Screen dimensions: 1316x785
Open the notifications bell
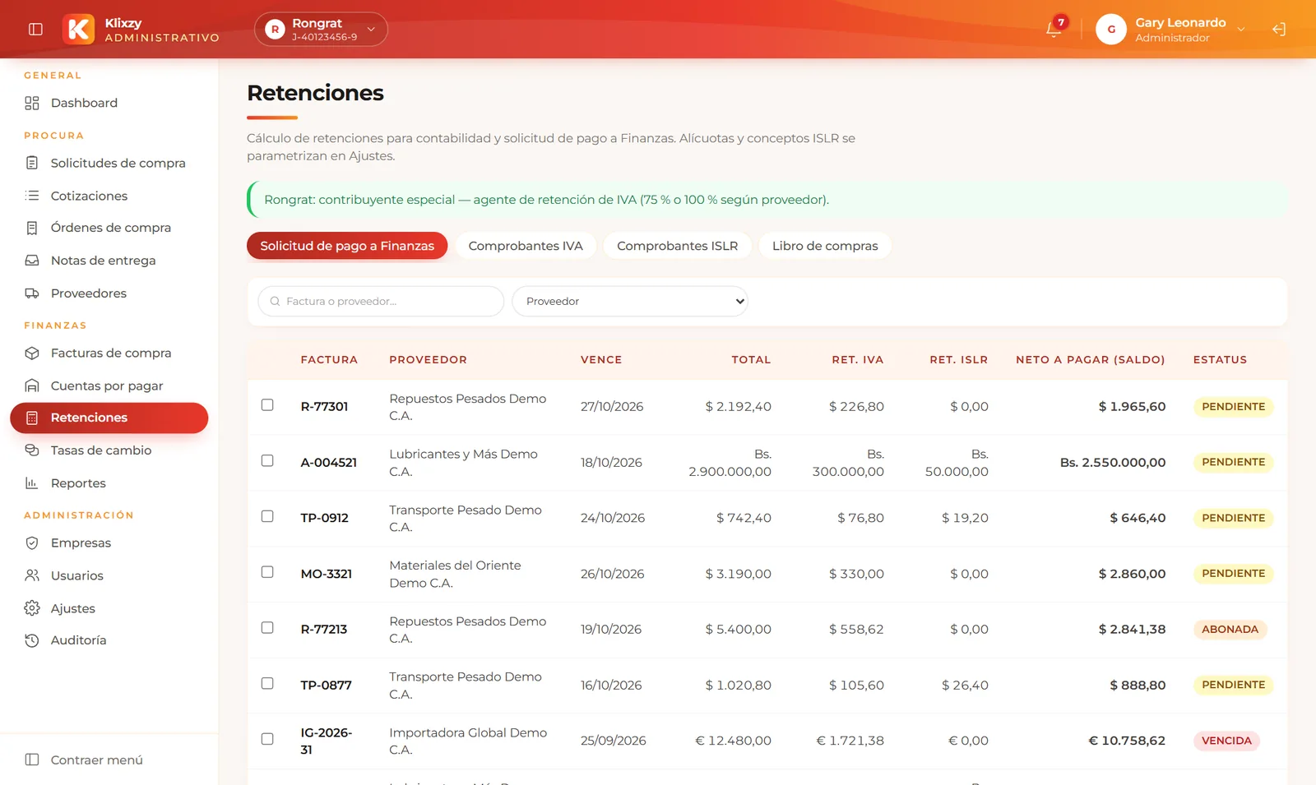tap(1054, 30)
